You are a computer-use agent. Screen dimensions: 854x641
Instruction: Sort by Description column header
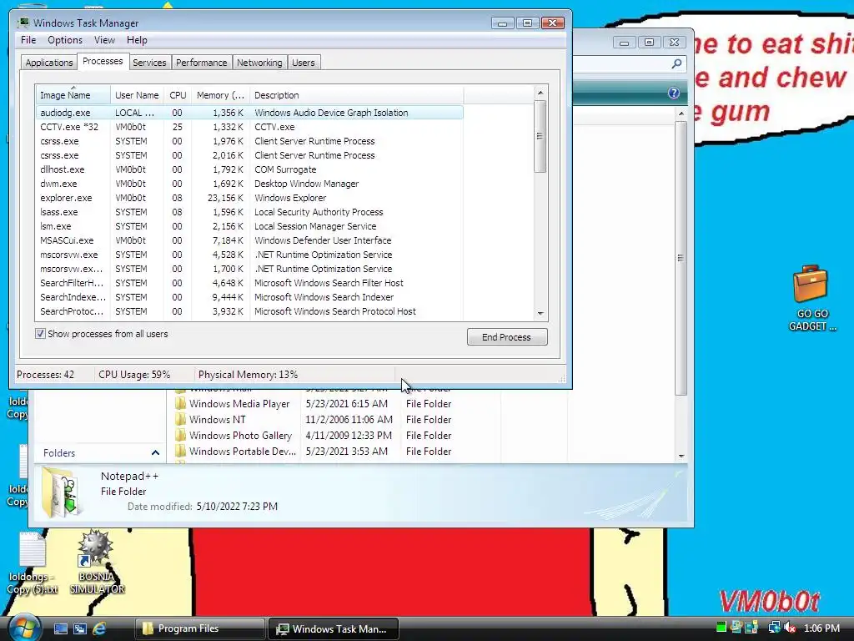356,95
